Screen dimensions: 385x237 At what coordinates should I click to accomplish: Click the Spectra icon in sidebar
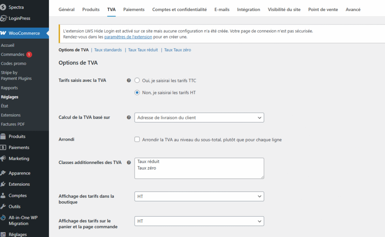pyautogui.click(x=3, y=7)
